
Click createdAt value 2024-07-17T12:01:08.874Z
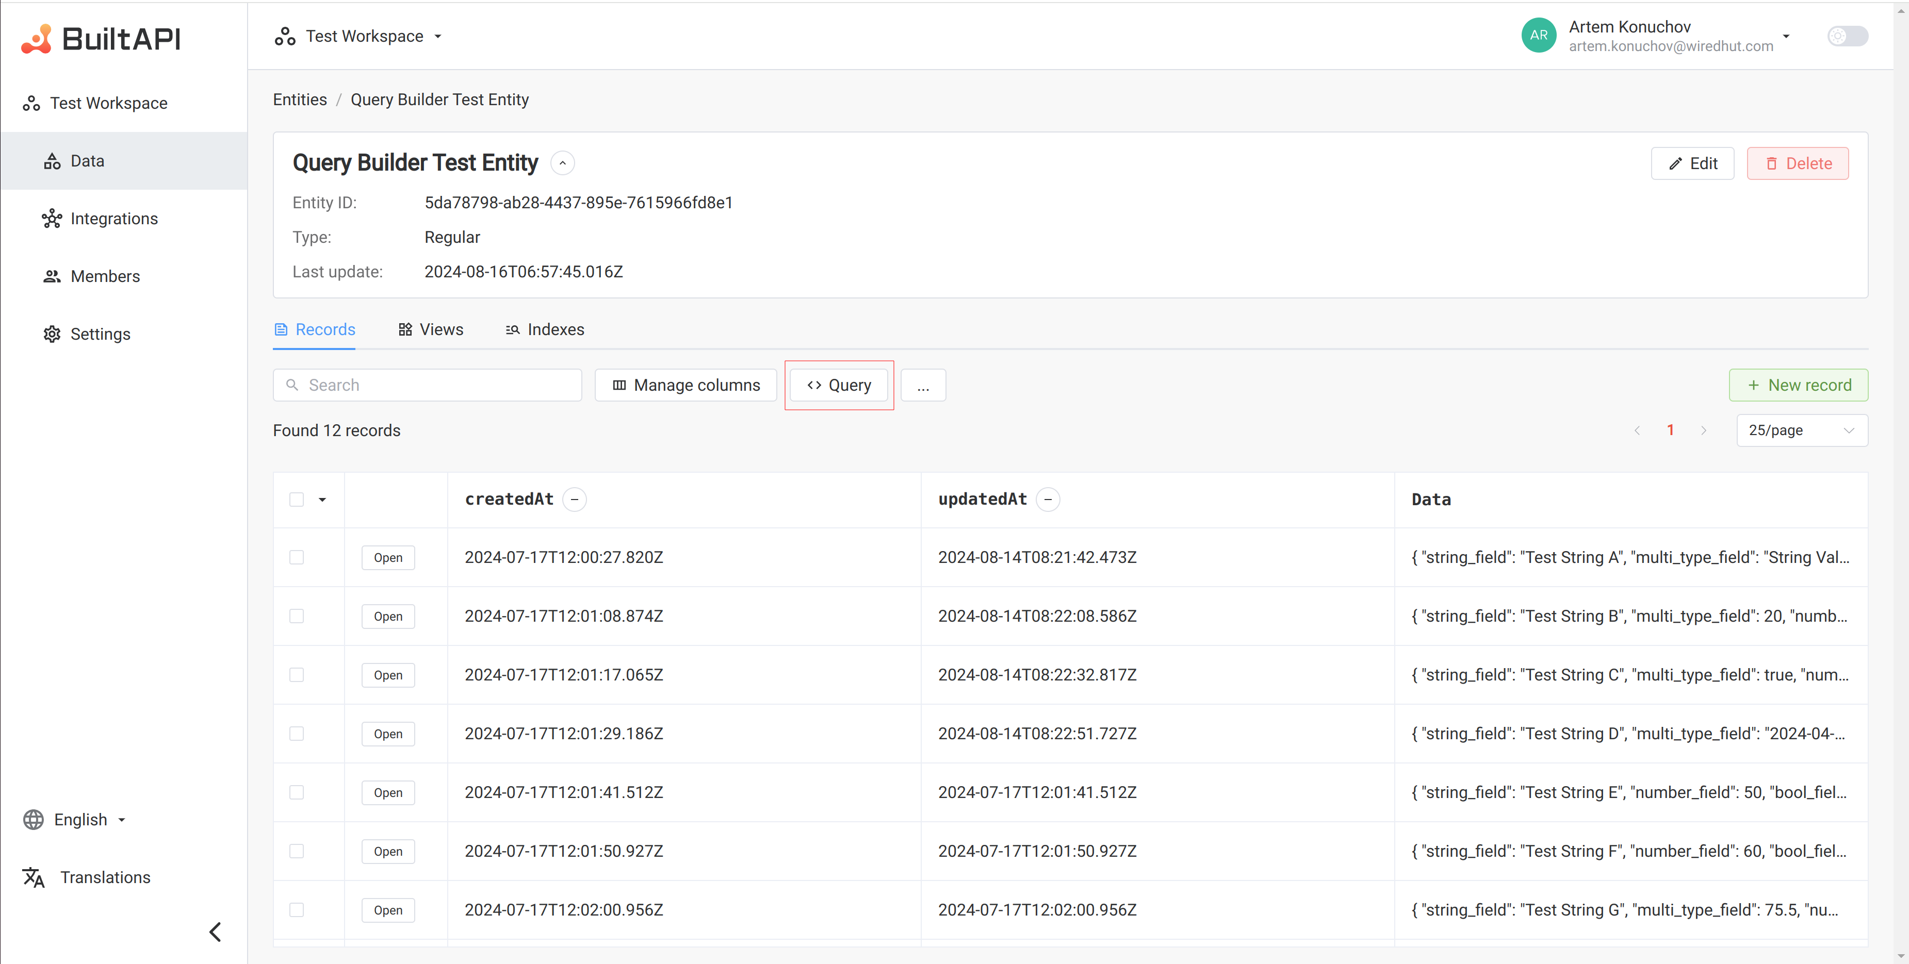click(x=564, y=616)
